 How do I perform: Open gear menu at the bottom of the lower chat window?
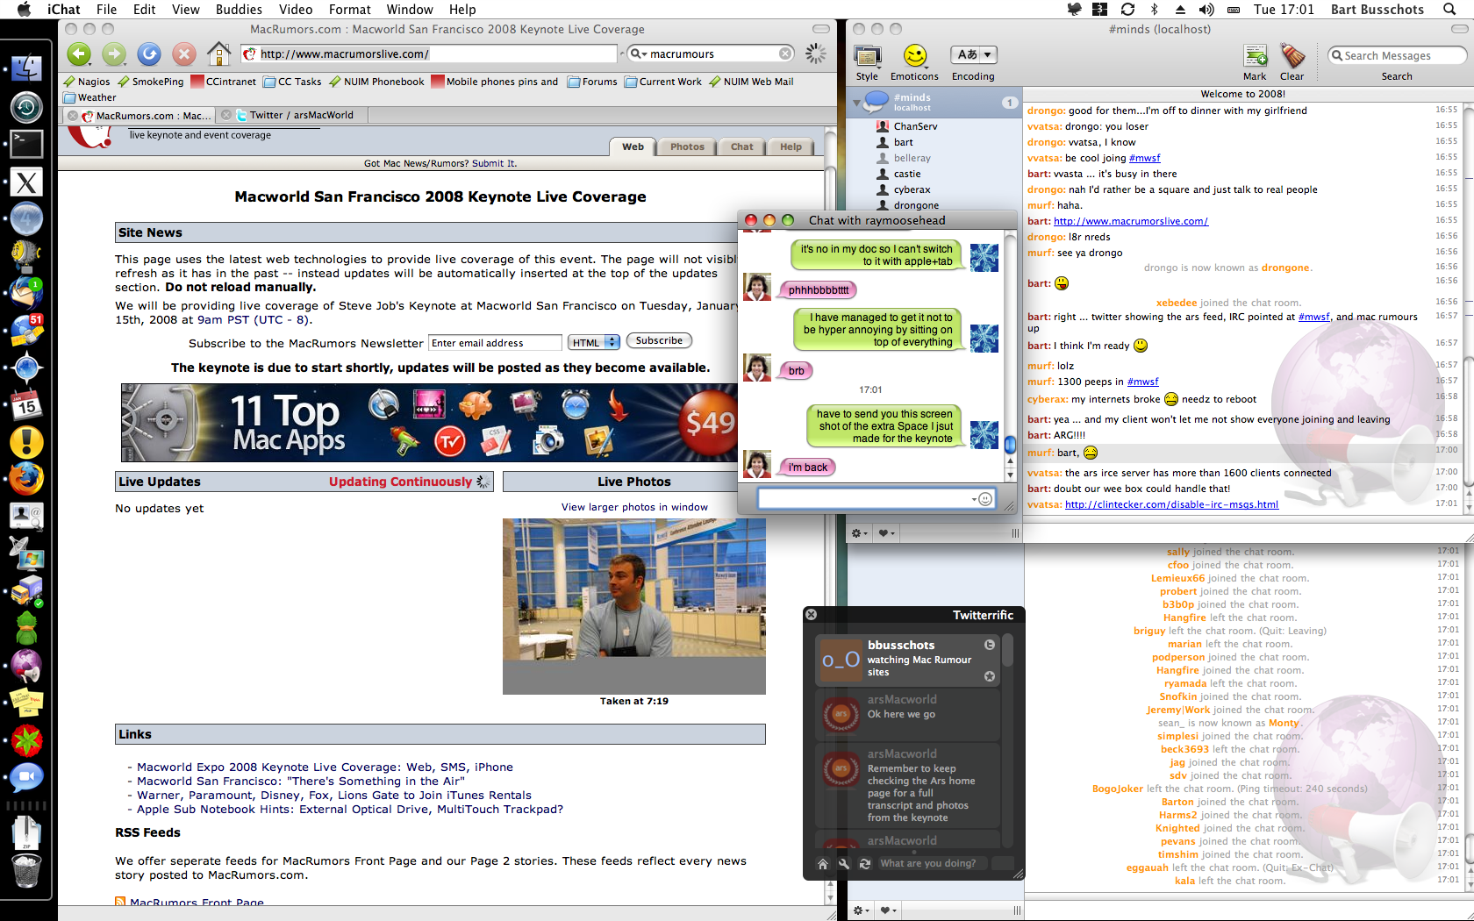[x=862, y=910]
